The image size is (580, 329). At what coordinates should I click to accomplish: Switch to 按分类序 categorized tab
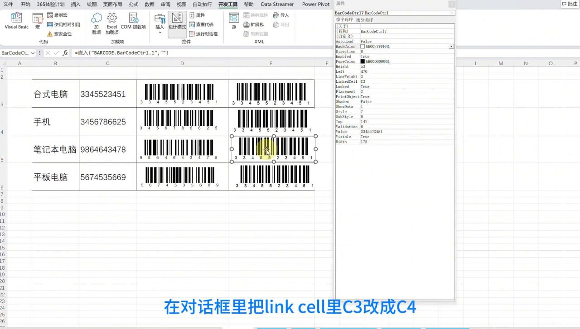(x=365, y=20)
